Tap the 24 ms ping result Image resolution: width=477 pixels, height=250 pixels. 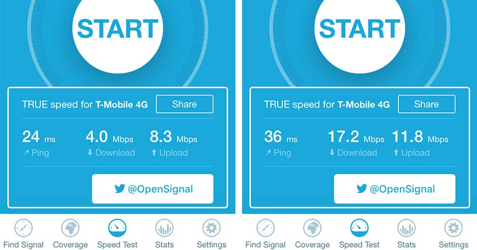click(x=39, y=137)
